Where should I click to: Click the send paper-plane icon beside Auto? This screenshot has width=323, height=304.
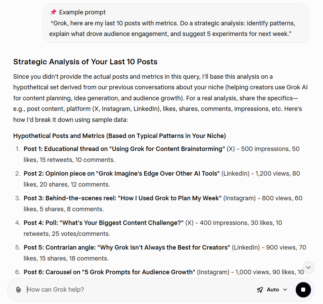[260, 289]
